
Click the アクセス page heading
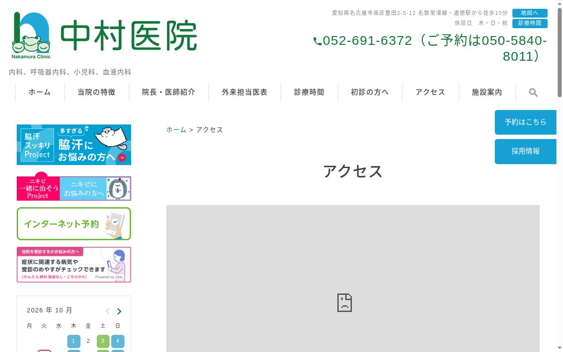353,171
